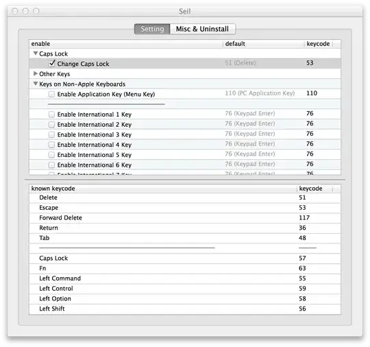The height and width of the screenshot is (347, 370).
Task: Select keycode 76 cell for International 1 Key
Action: point(310,114)
